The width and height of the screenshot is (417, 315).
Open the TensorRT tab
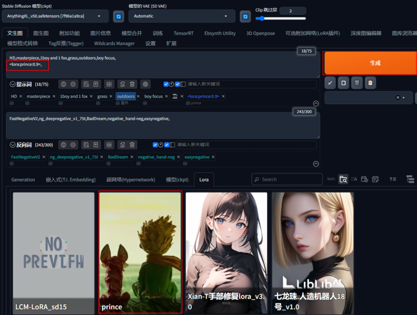point(183,33)
